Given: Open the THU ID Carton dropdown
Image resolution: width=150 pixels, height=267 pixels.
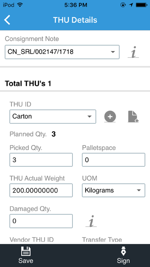Looking at the screenshot, I should pyautogui.click(x=53, y=117).
